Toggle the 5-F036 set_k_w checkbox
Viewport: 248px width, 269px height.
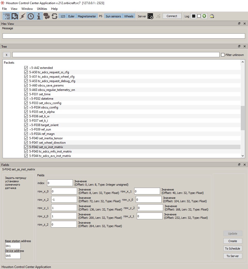pyautogui.click(x=26, y=116)
